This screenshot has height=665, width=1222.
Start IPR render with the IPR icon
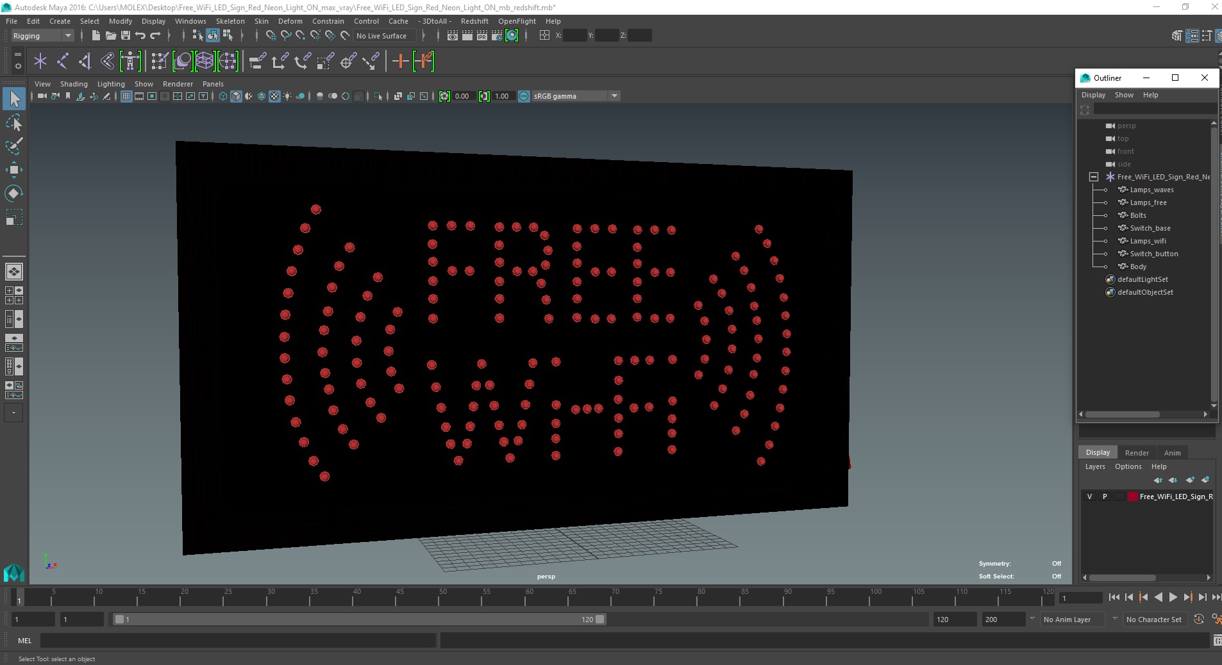pos(482,36)
